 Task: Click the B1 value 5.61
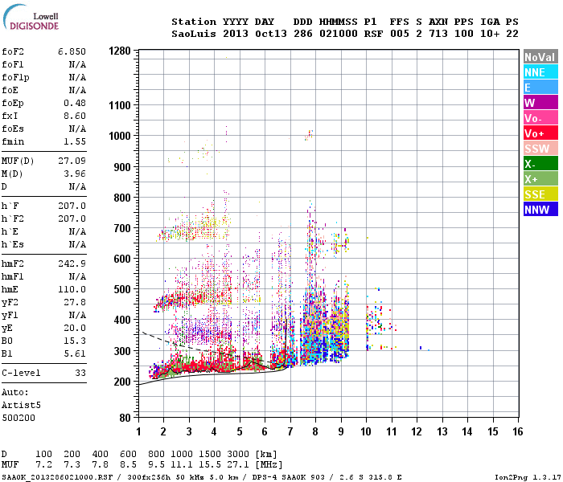75,353
